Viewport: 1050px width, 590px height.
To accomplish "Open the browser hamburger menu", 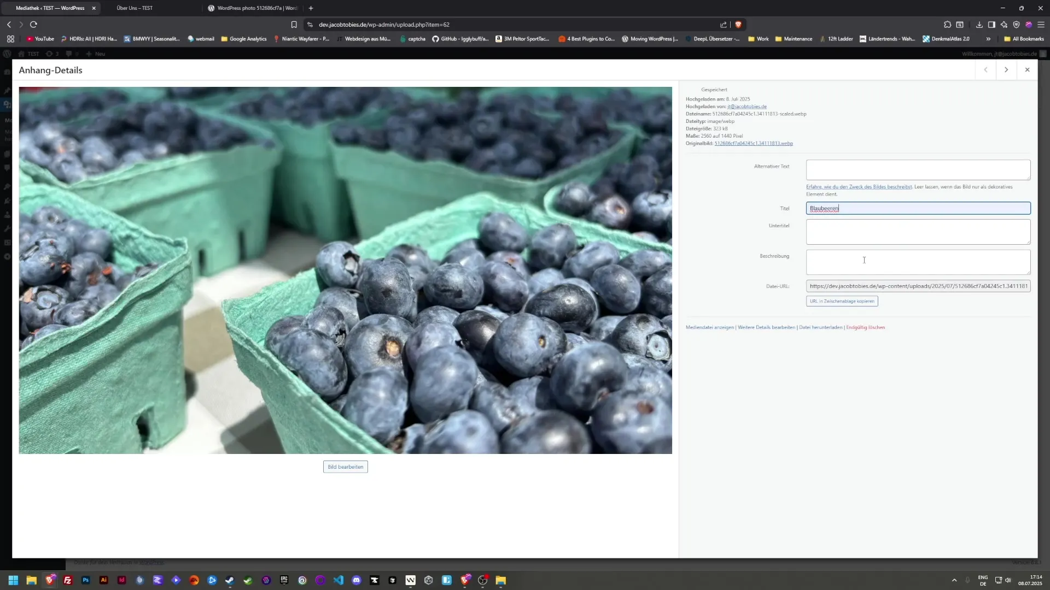I will click(x=1042, y=25).
